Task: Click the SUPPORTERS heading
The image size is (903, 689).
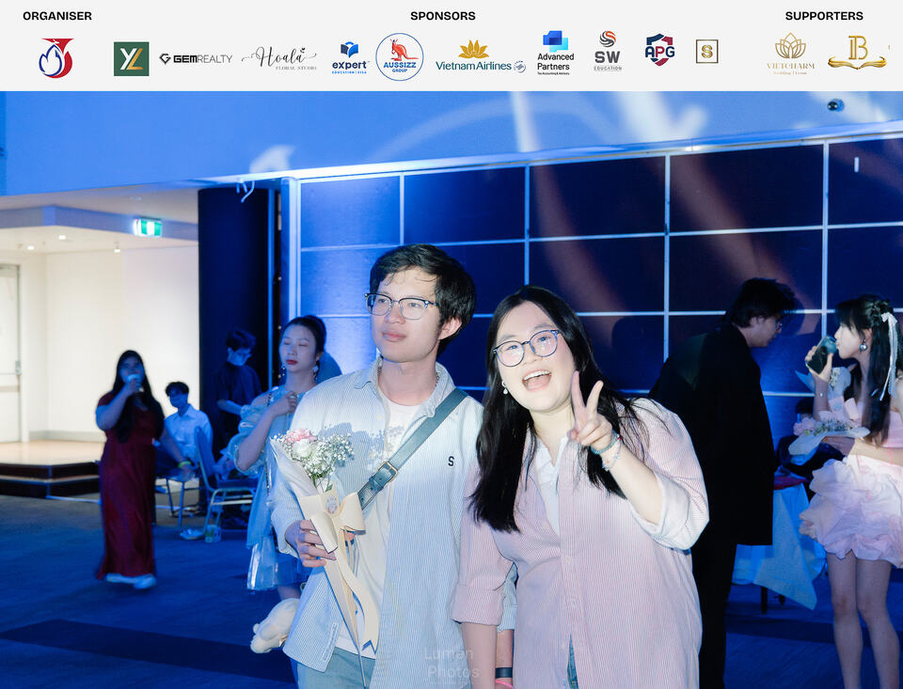Action: (x=824, y=16)
